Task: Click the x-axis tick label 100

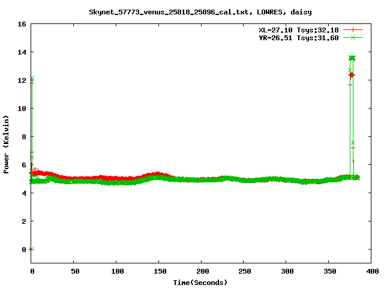Action: [118, 271]
